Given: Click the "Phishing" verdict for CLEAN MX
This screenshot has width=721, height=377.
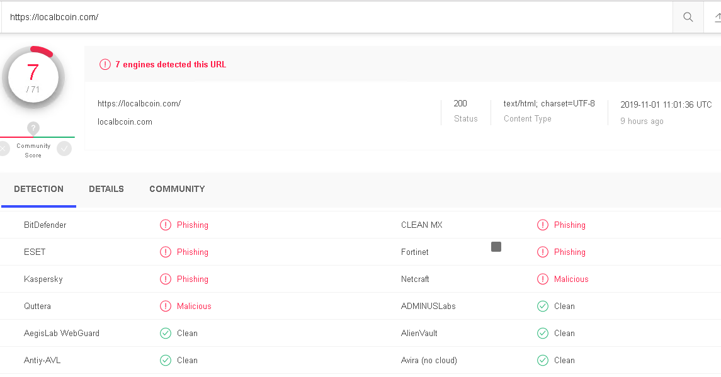Looking at the screenshot, I should click(x=570, y=225).
